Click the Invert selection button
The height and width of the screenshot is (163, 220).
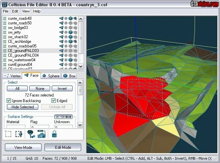[x=62, y=89]
